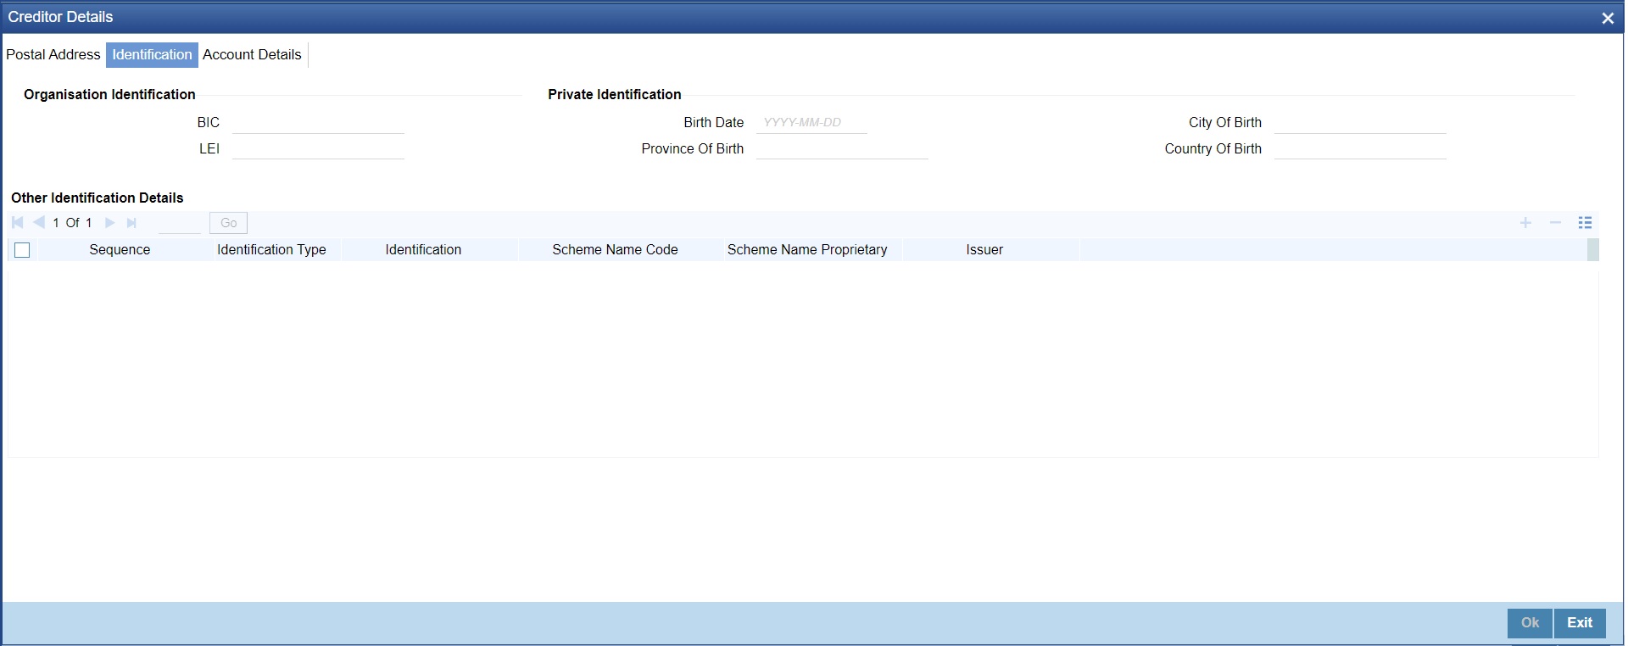Select the Identification tab

click(153, 55)
